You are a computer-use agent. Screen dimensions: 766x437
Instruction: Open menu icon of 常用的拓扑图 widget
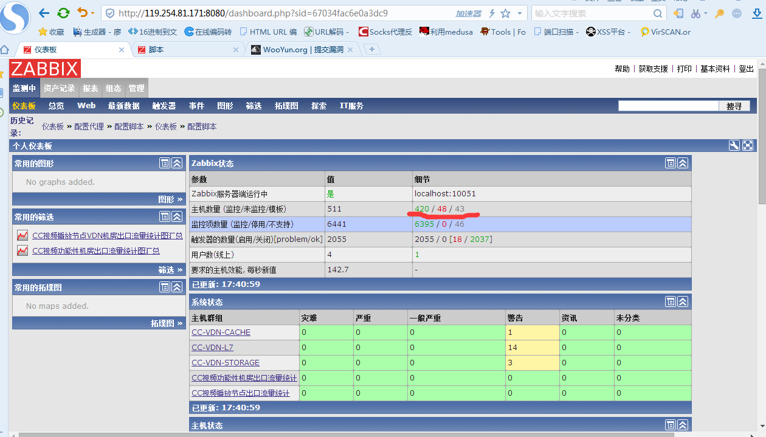pos(165,287)
